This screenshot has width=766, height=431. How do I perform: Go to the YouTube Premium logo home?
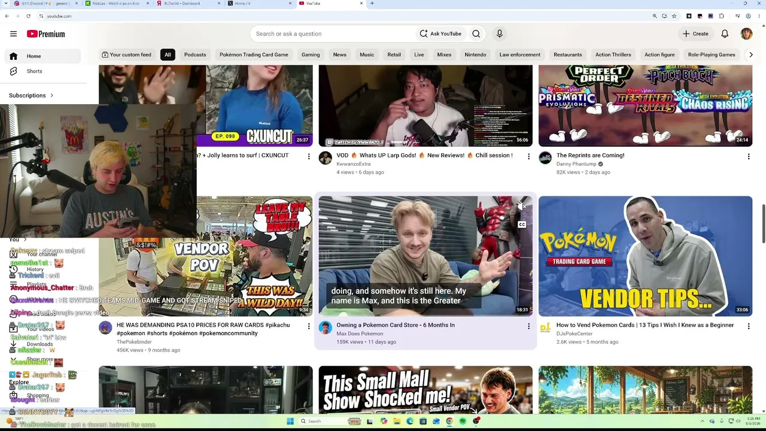click(46, 34)
